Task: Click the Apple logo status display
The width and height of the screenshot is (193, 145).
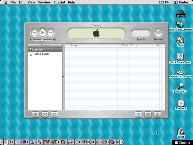Action: (x=96, y=33)
